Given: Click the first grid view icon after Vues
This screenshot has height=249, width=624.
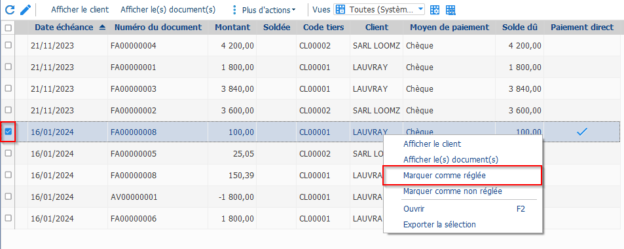Looking at the screenshot, I should click(435, 10).
